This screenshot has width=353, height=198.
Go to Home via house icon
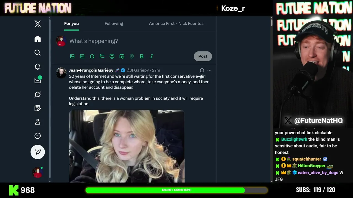pos(38,39)
